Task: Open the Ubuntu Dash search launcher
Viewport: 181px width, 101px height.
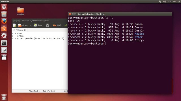Action: click(4, 7)
